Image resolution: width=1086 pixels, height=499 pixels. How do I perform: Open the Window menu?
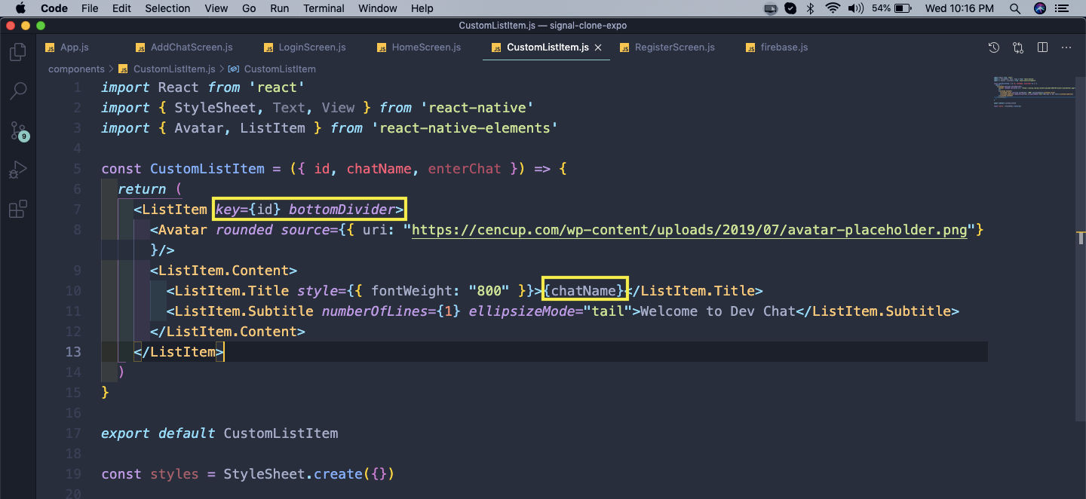coord(377,8)
